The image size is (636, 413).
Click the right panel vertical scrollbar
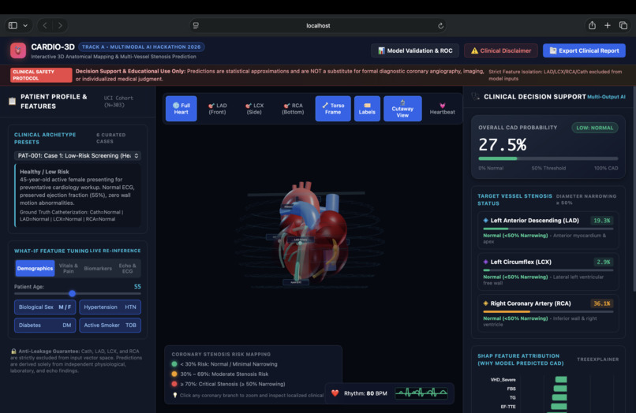tap(634, 188)
